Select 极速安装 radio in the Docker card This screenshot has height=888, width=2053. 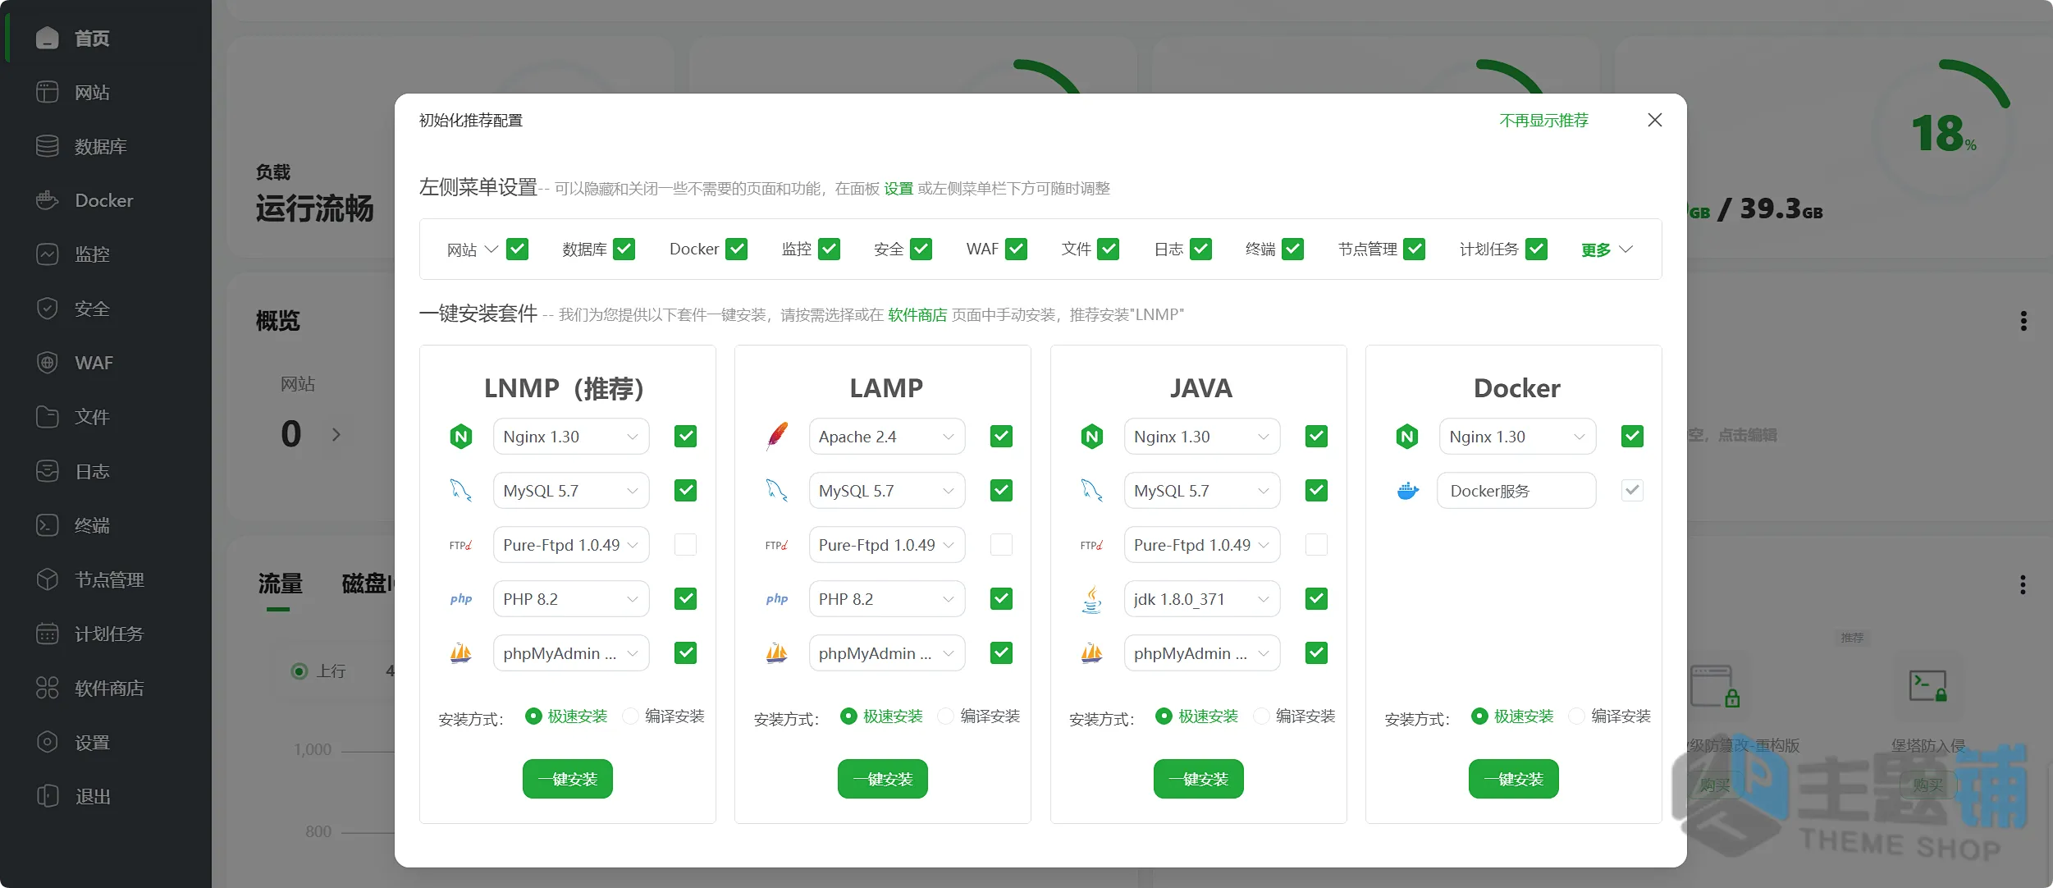click(x=1479, y=716)
